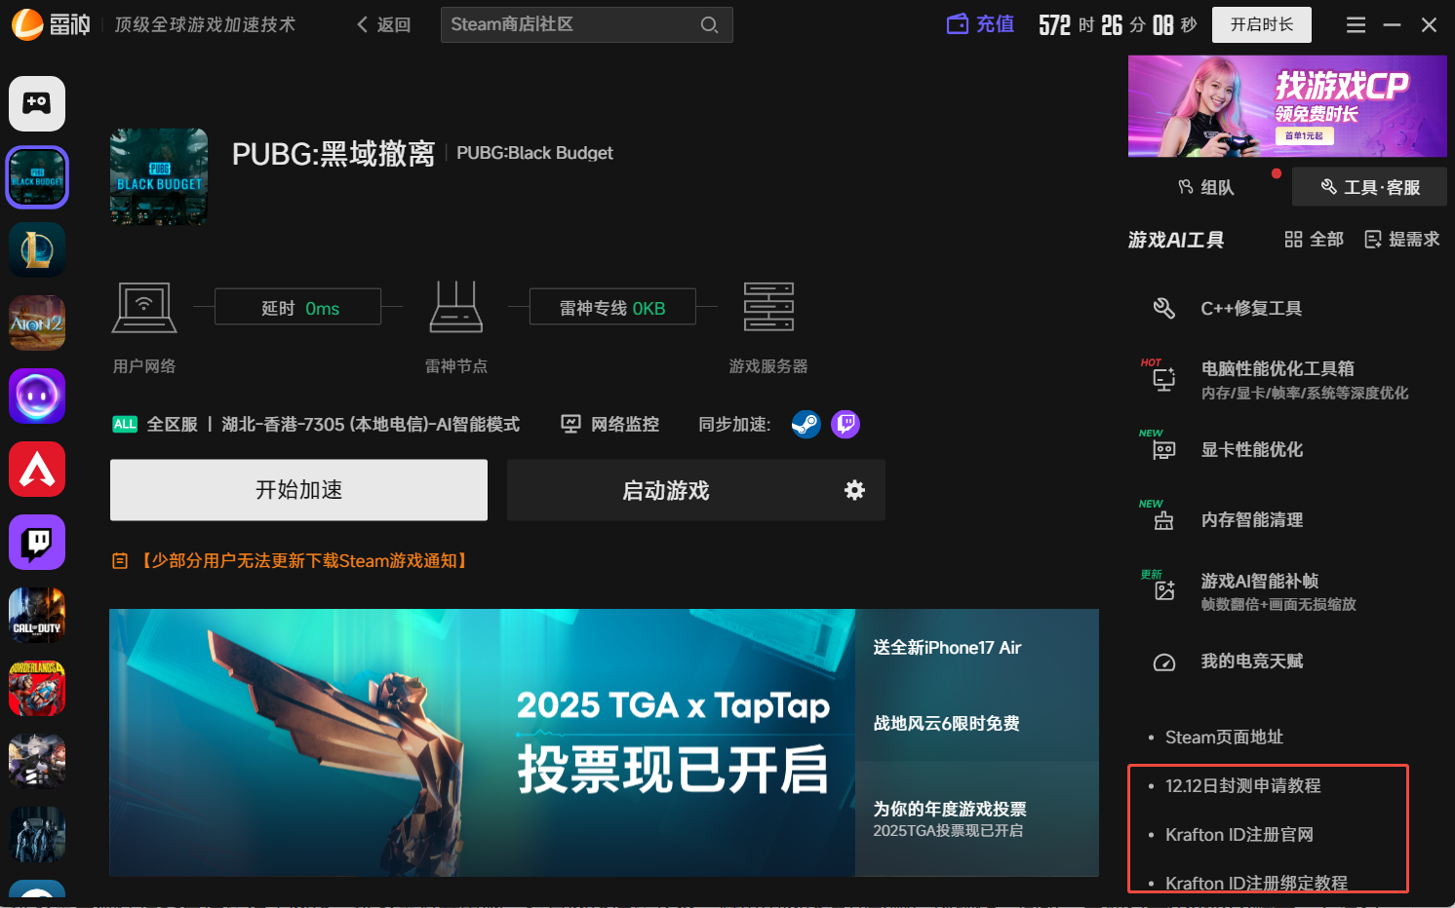Open the Apex Legends sidebar icon

click(37, 470)
